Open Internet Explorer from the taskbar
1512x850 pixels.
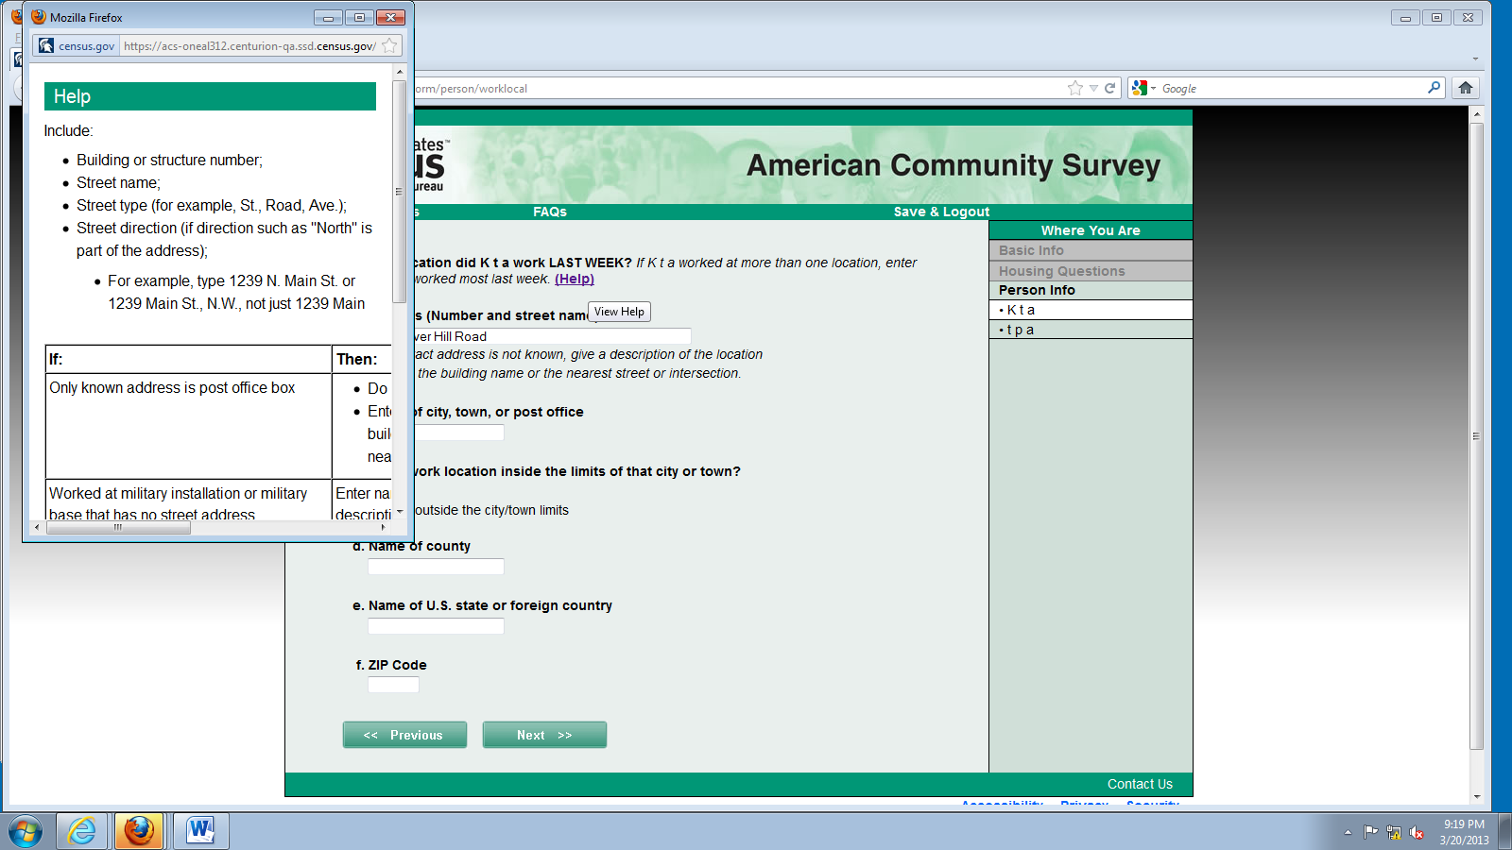click(x=82, y=831)
